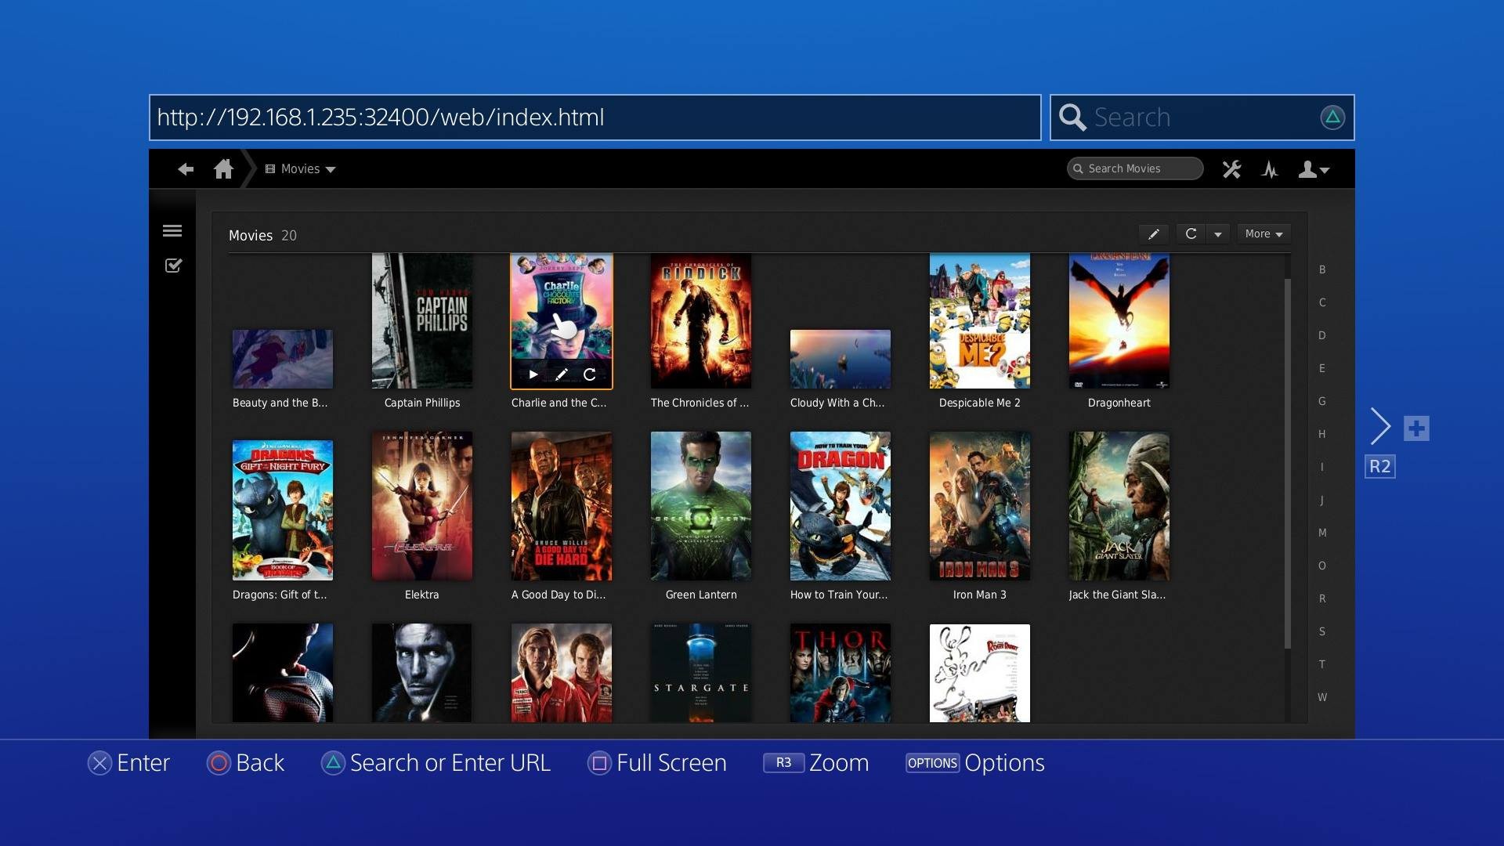Open the sidebar hamburger menu icon
This screenshot has width=1504, height=846.
172,230
